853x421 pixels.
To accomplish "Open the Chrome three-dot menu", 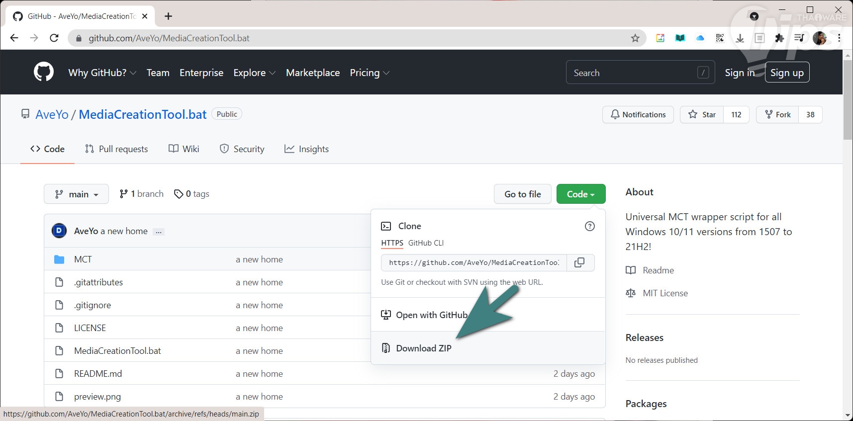I will 839,38.
